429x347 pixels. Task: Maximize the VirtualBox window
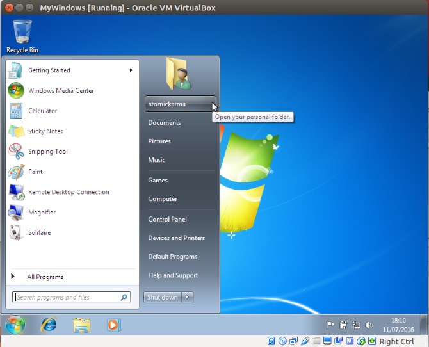pos(29,8)
